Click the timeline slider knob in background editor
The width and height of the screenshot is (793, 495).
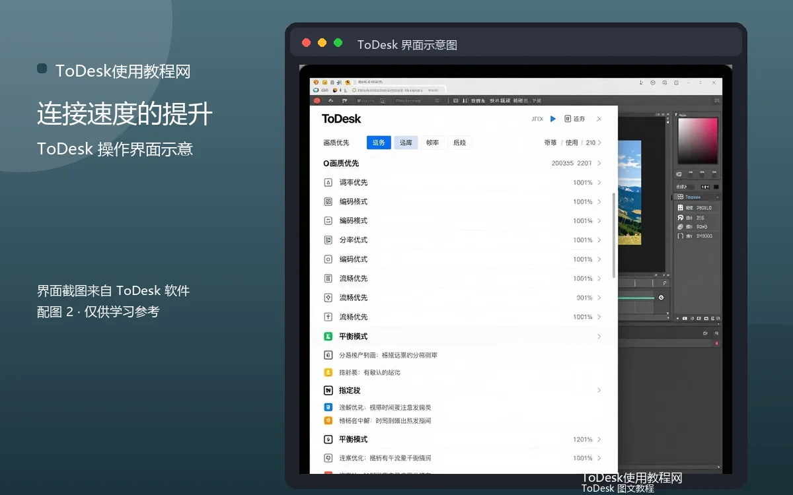click(660, 298)
